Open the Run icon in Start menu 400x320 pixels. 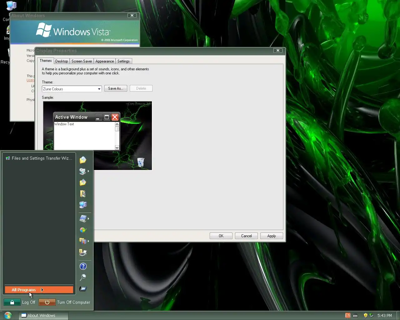[83, 289]
